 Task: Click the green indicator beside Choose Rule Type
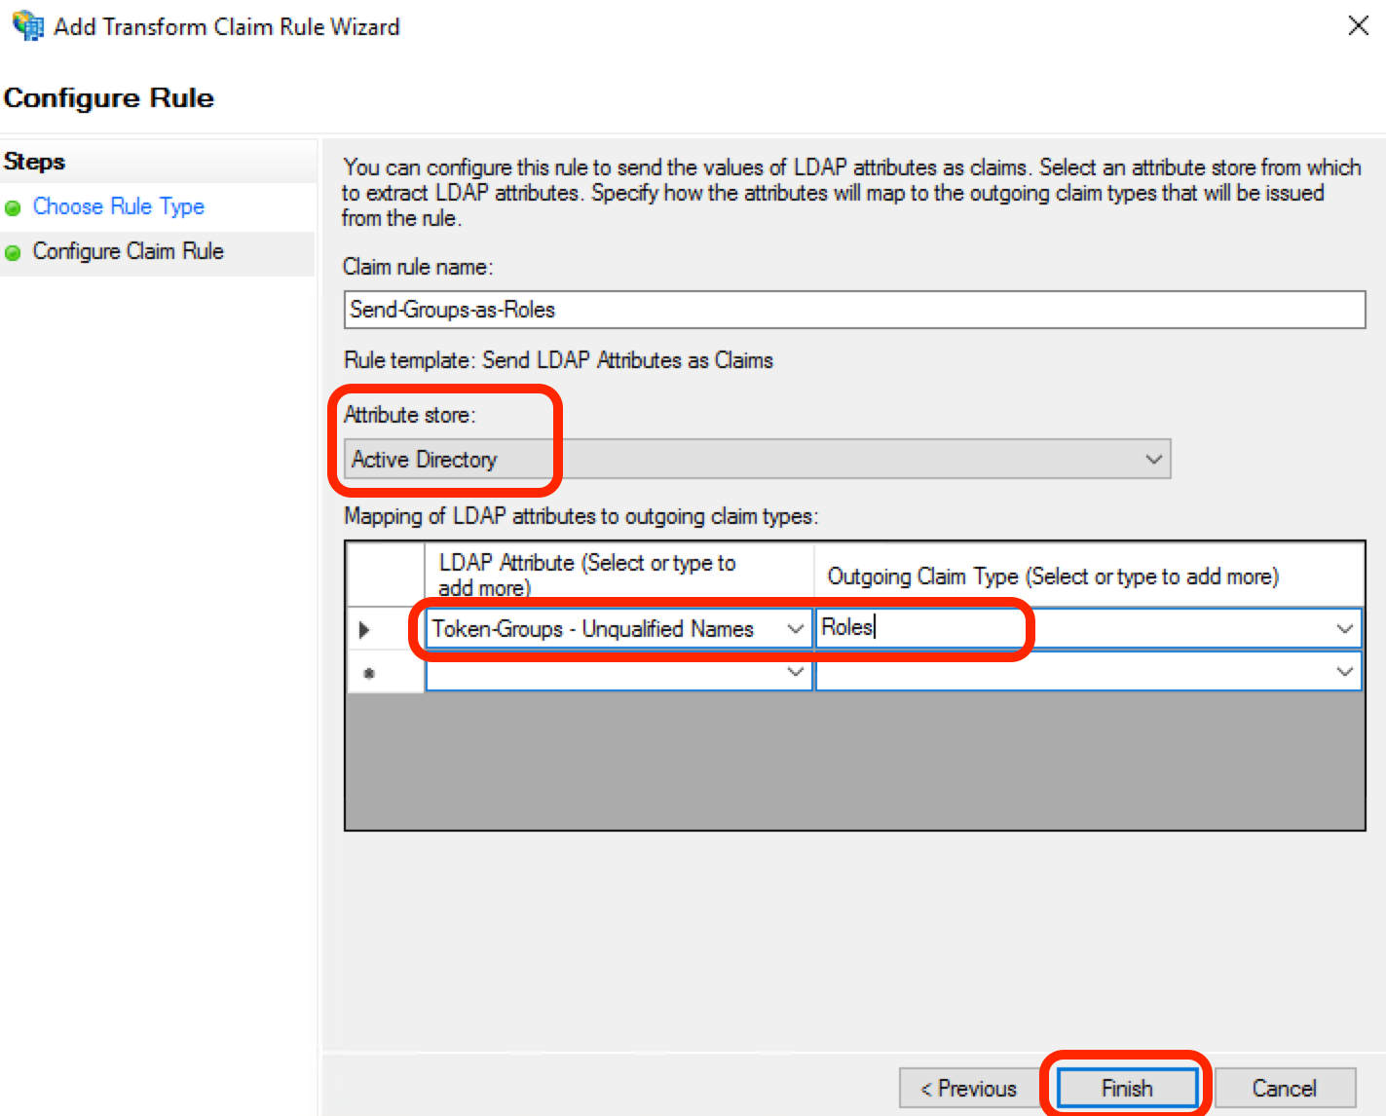coord(14,207)
